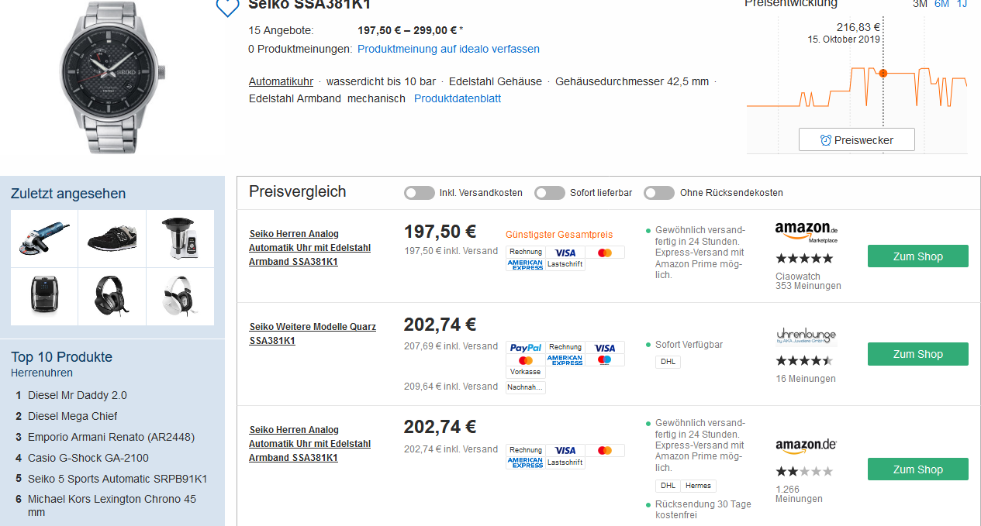
Task: Open the Amazon Marketplace shop logo
Action: (x=807, y=232)
